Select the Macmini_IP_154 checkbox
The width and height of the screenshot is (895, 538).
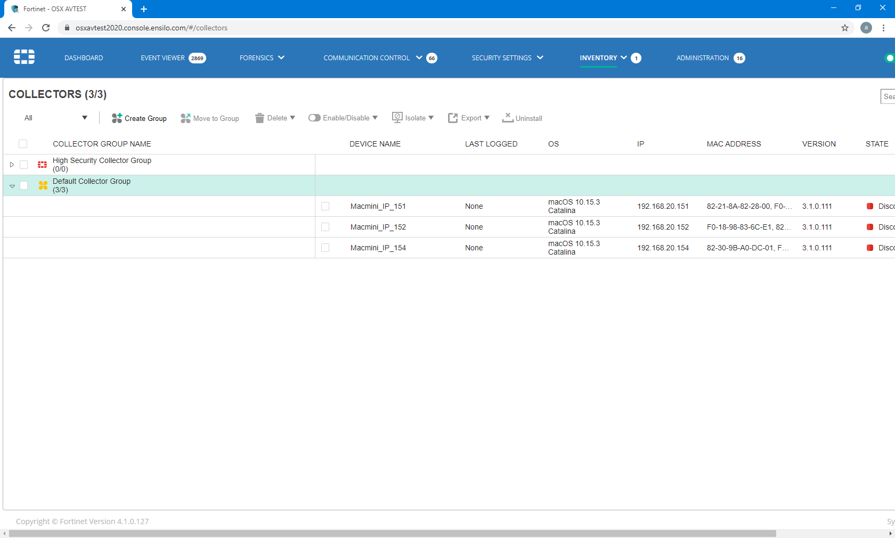326,248
